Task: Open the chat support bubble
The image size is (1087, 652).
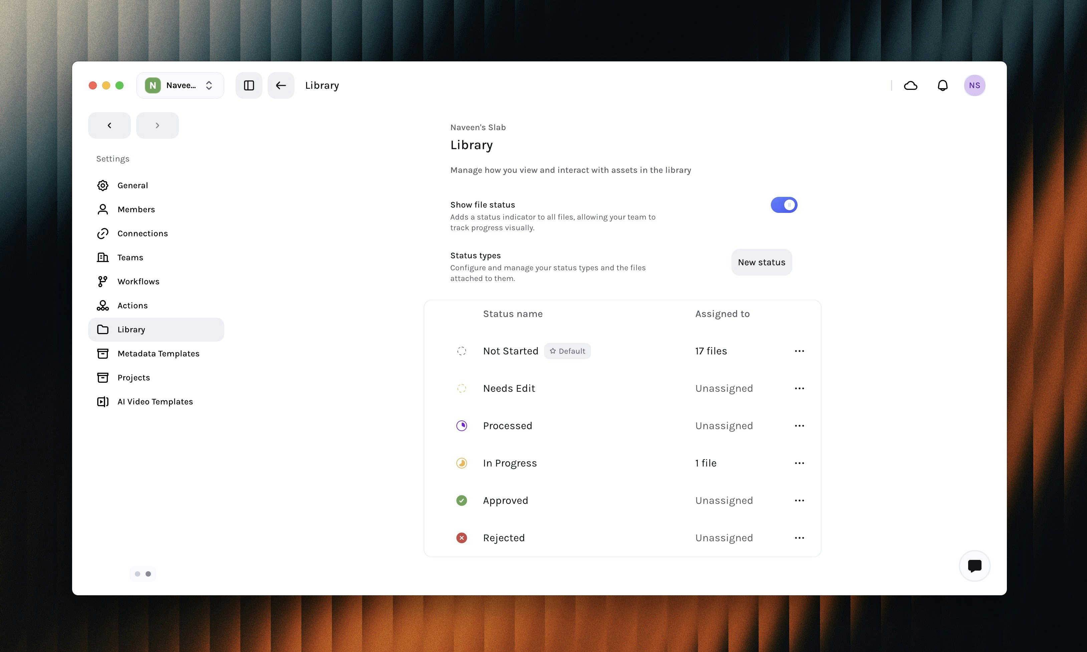Action: pos(974,566)
